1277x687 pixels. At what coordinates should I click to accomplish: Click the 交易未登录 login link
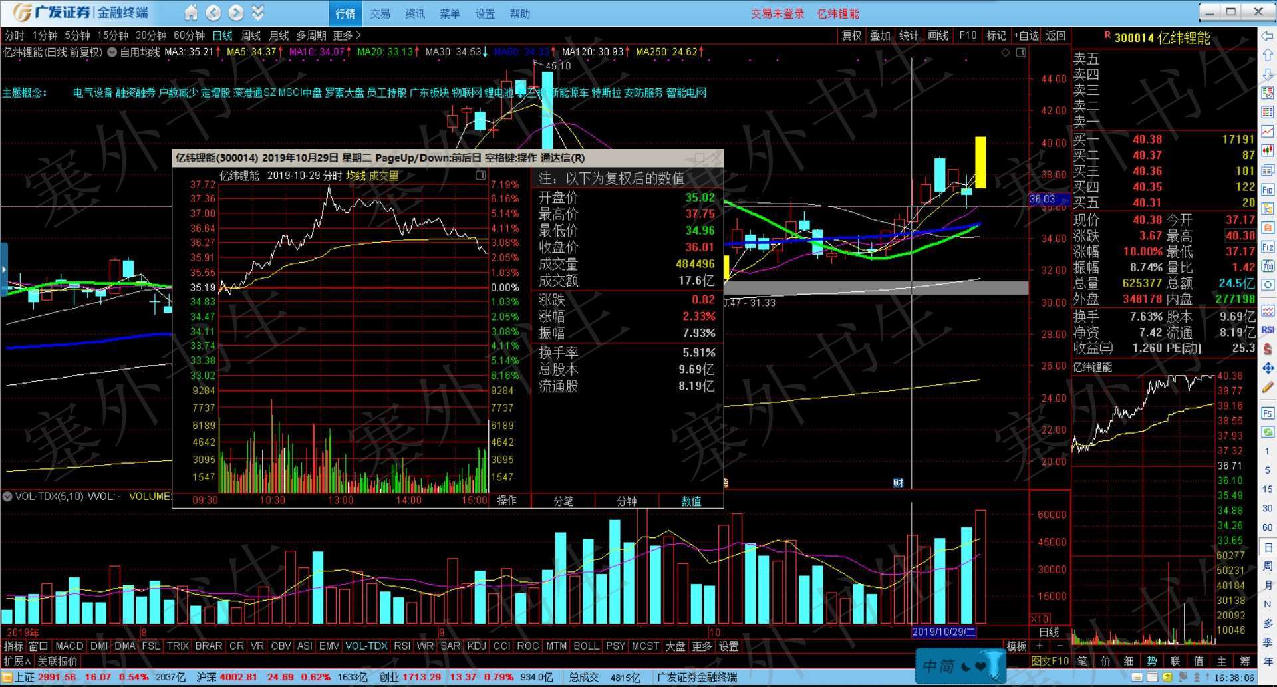778,13
